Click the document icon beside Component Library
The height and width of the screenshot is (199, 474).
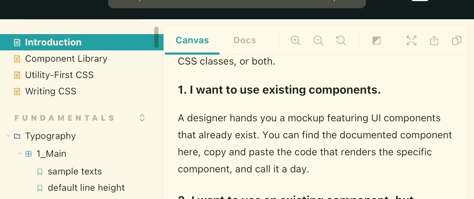click(18, 59)
